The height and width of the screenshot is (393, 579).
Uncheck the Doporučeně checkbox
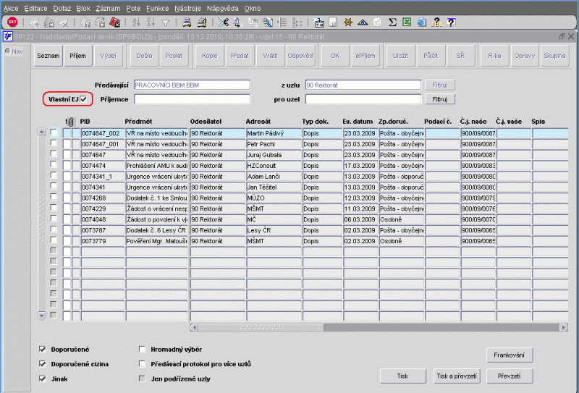tap(43, 349)
